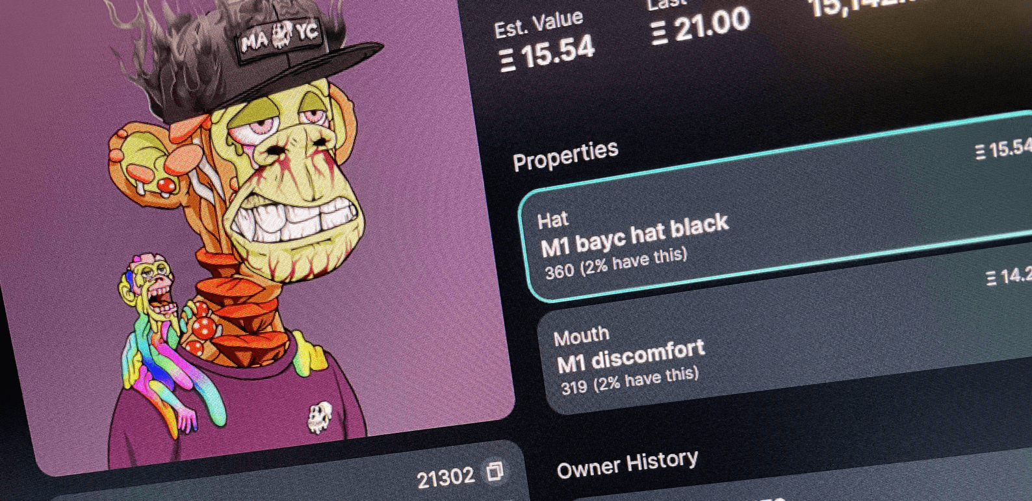Viewport: 1032px width, 501px height.
Task: Click the Mouth label on second card
Action: [582, 336]
